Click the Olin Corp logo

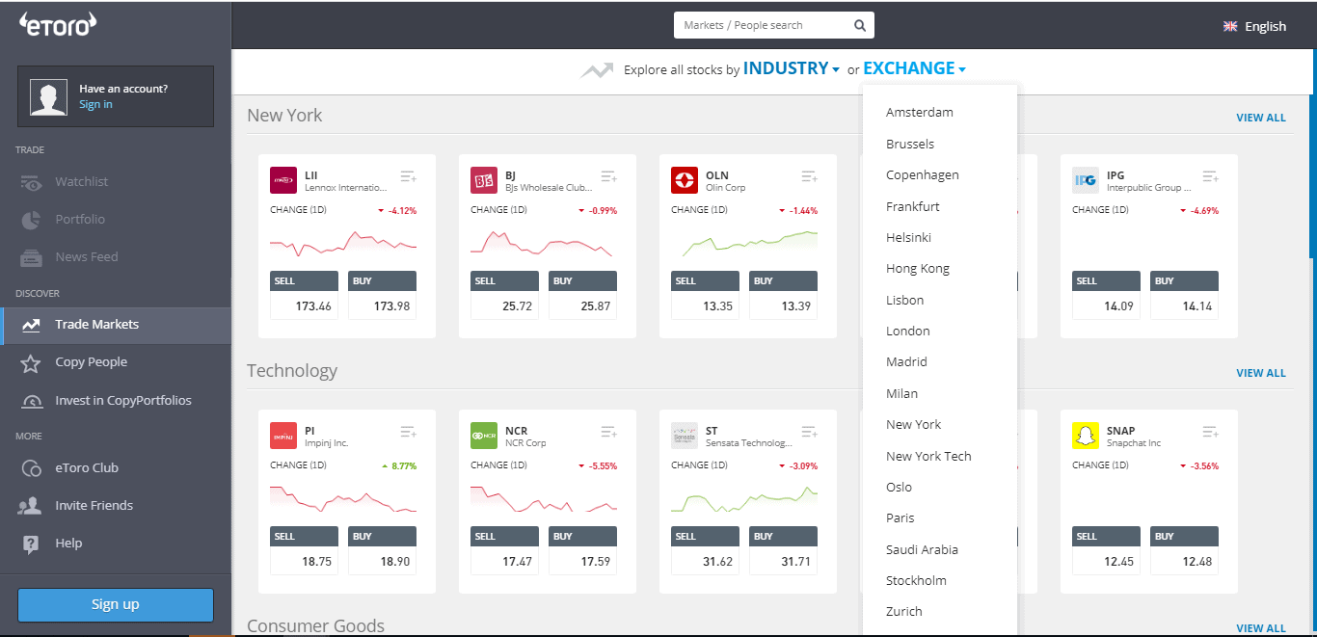(x=685, y=180)
